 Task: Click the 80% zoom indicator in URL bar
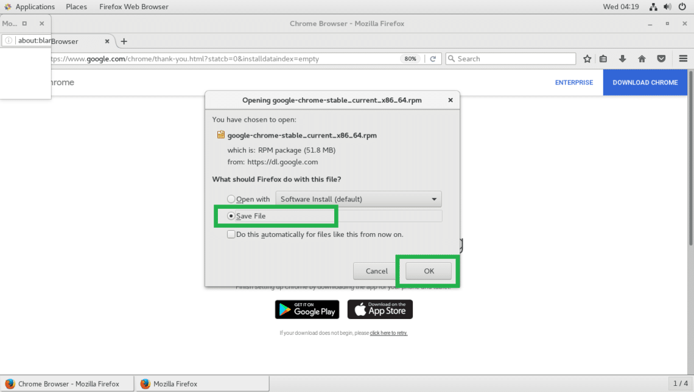pyautogui.click(x=410, y=59)
